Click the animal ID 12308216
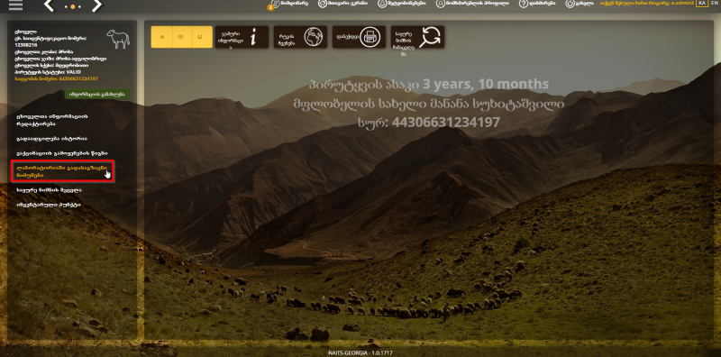This screenshot has height=357, width=721. click(x=26, y=45)
